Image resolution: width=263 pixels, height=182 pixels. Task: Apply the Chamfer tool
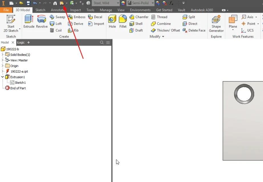coord(139,17)
